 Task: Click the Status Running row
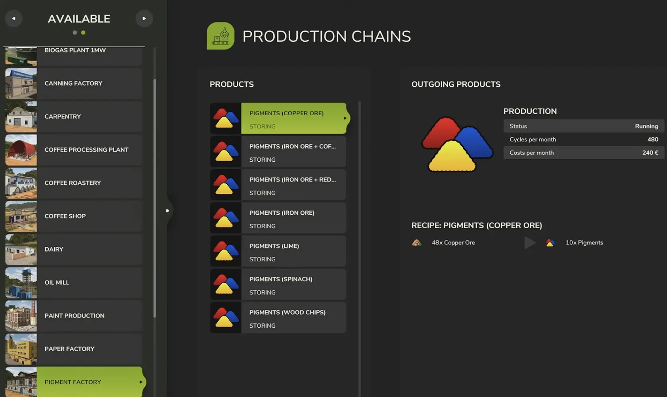pos(584,126)
